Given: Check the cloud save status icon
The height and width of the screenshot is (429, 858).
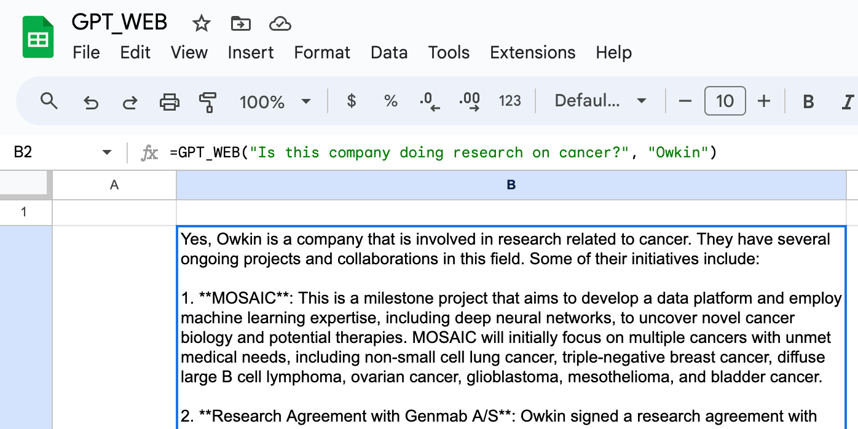Looking at the screenshot, I should 280,24.
